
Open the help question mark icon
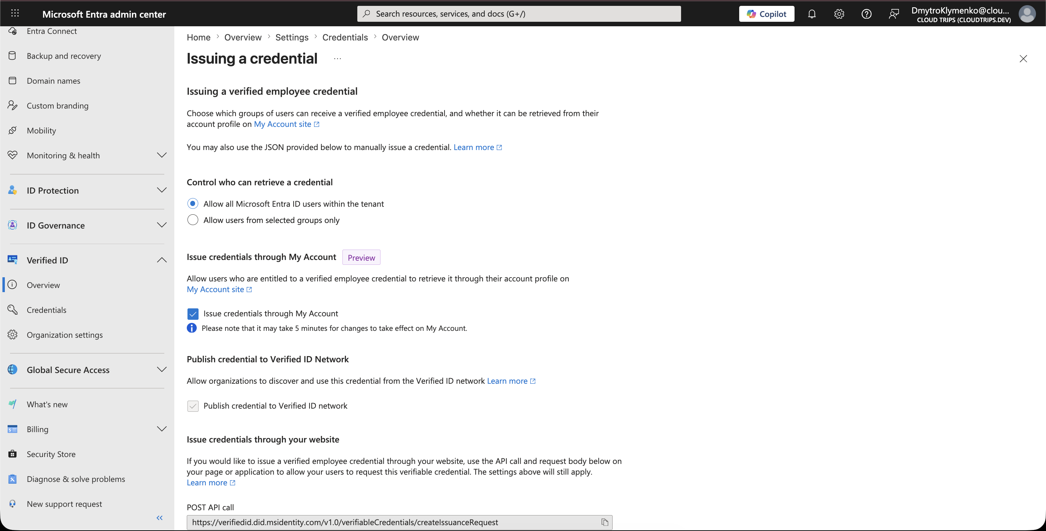click(x=866, y=14)
